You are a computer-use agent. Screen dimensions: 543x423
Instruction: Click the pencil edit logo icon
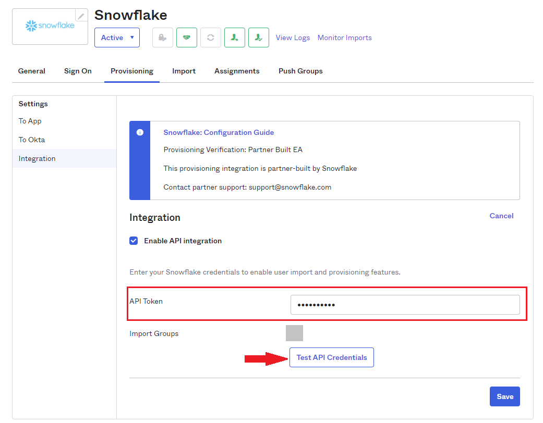81,16
